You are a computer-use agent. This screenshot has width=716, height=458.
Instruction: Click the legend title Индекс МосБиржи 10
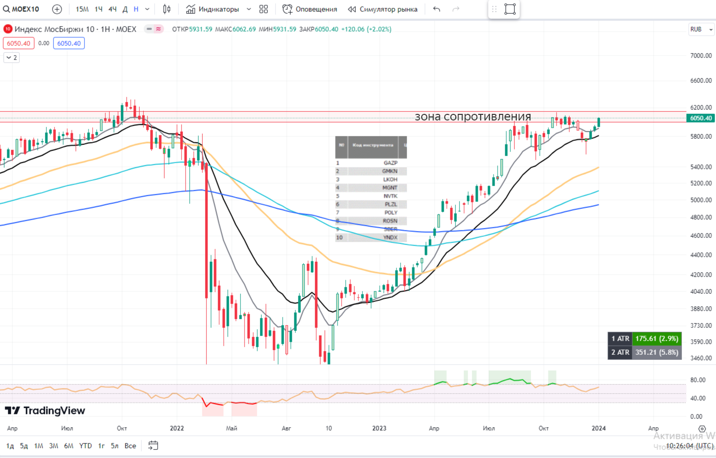54,29
